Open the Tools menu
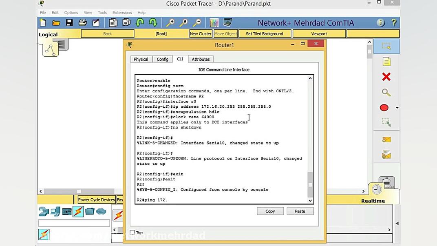The image size is (437, 246). (102, 13)
